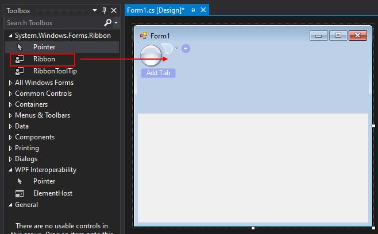378x234 pixels.
Task: Expand the Data group
Action: pos(10,126)
